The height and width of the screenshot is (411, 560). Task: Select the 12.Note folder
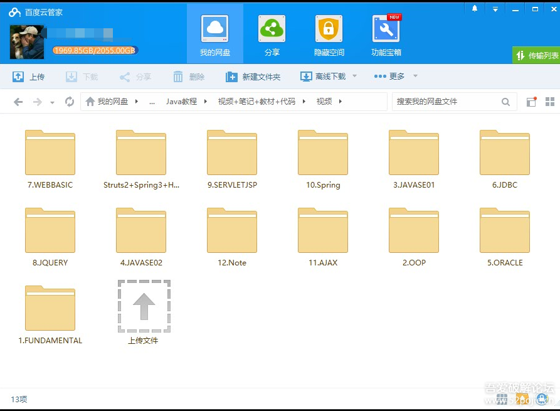tap(232, 237)
